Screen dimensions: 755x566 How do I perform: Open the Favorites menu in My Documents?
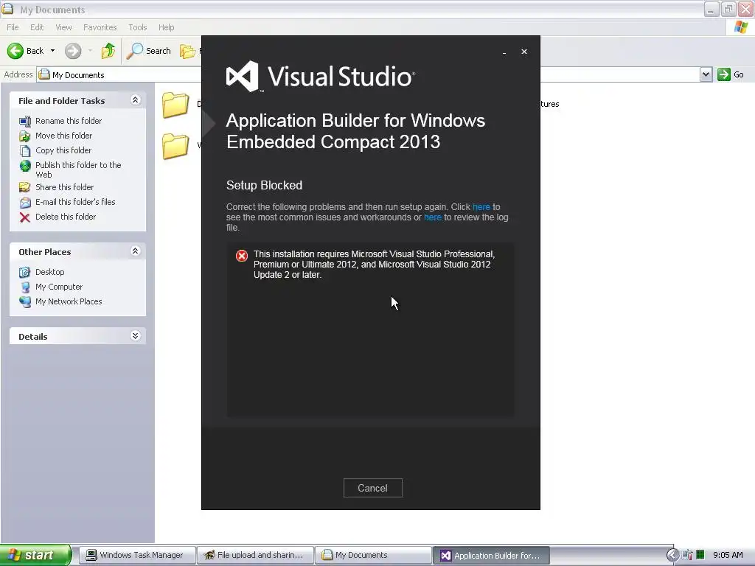(x=100, y=27)
